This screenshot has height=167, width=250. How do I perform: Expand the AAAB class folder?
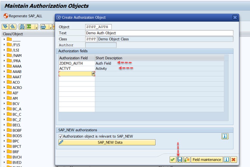point(4,71)
